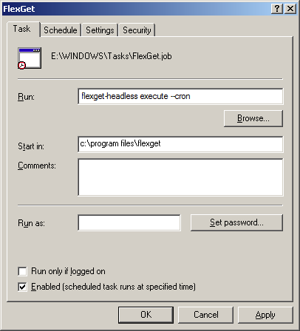
Task: Confirm with the OK button
Action: coord(146,315)
